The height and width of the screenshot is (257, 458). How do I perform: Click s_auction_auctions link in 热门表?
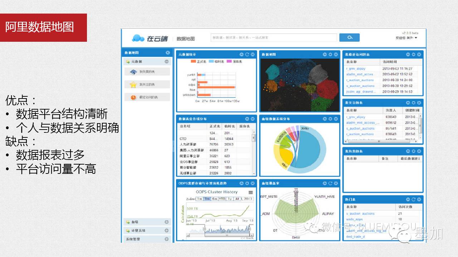360,214
